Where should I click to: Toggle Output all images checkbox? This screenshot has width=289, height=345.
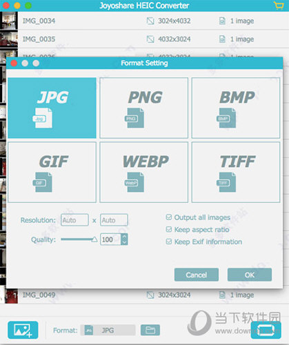(169, 217)
